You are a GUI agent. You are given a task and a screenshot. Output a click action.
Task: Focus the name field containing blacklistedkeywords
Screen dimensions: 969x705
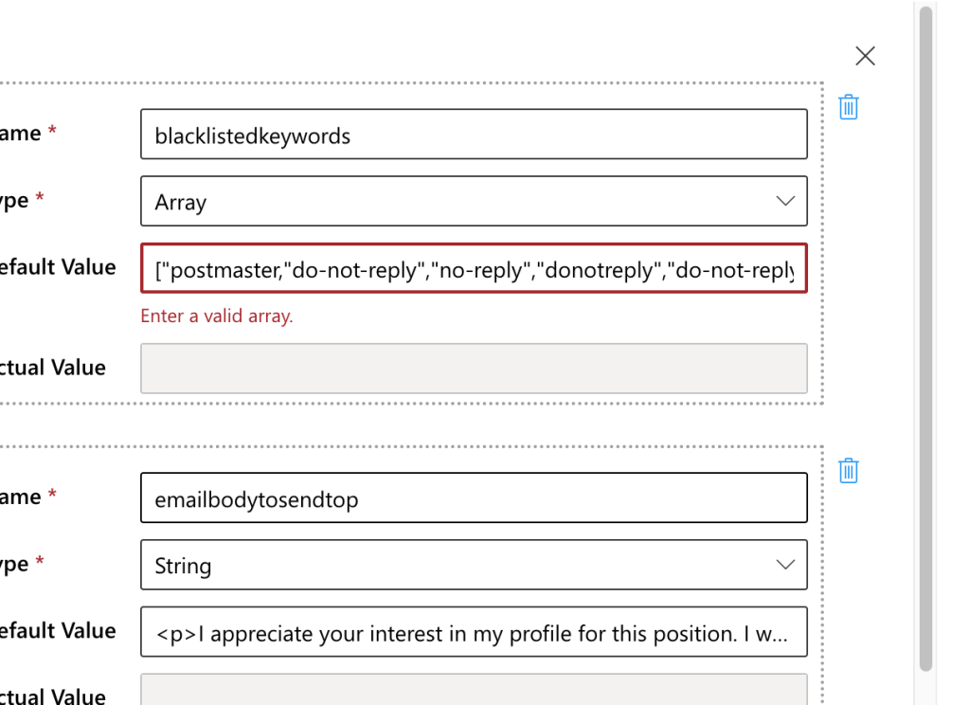[474, 135]
